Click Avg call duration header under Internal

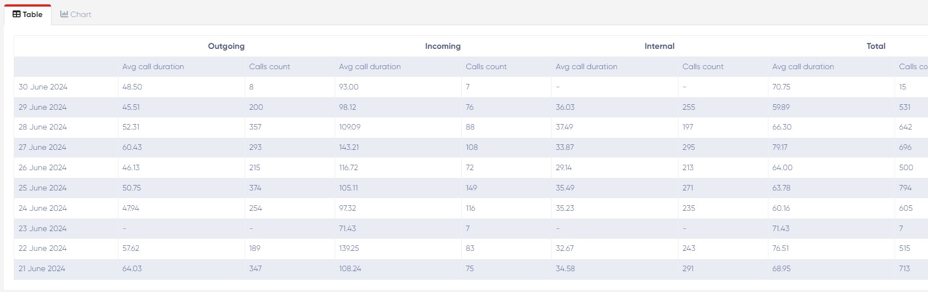tap(586, 66)
